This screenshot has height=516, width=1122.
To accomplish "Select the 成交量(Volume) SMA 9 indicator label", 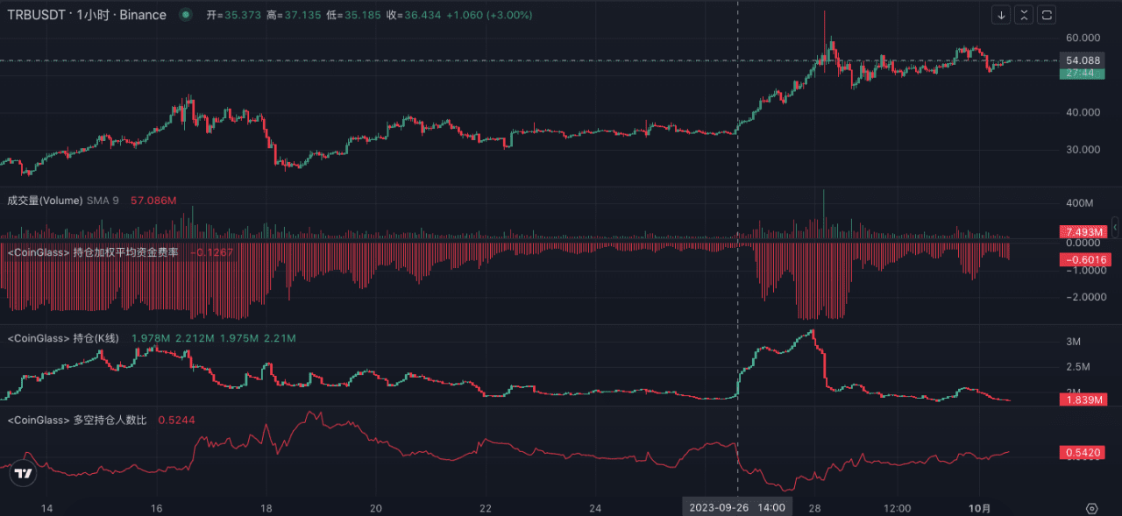I will click(62, 201).
